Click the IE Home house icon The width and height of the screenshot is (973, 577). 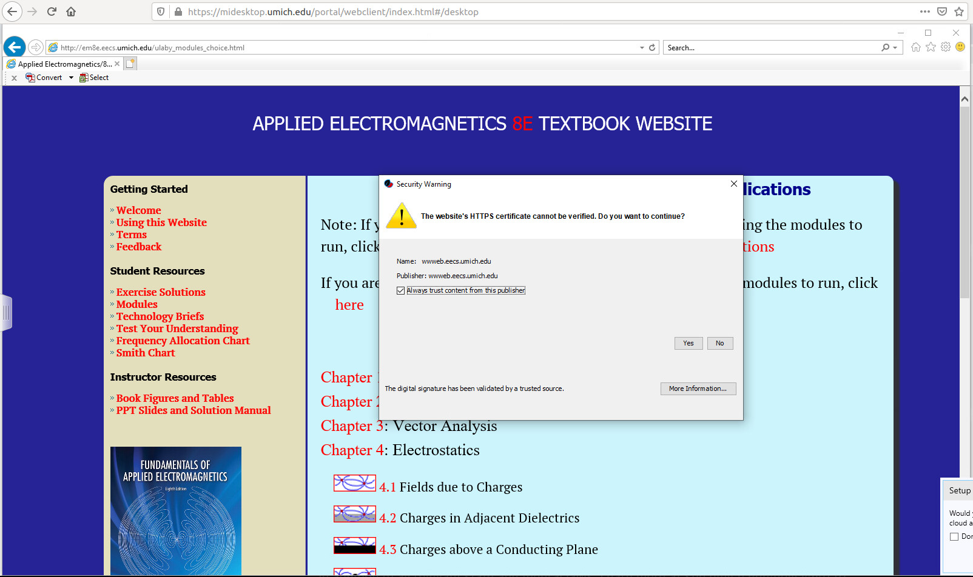(916, 47)
